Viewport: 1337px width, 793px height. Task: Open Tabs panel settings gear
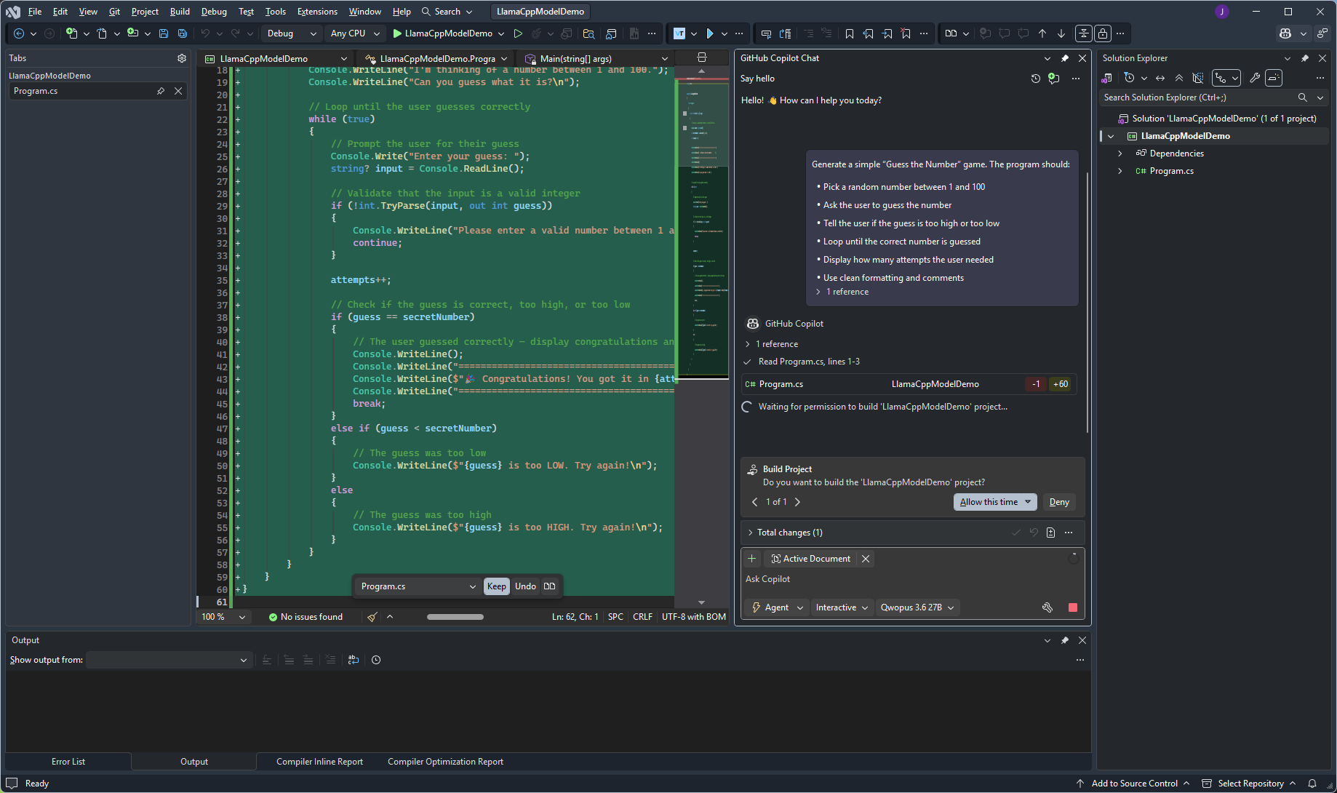(182, 58)
